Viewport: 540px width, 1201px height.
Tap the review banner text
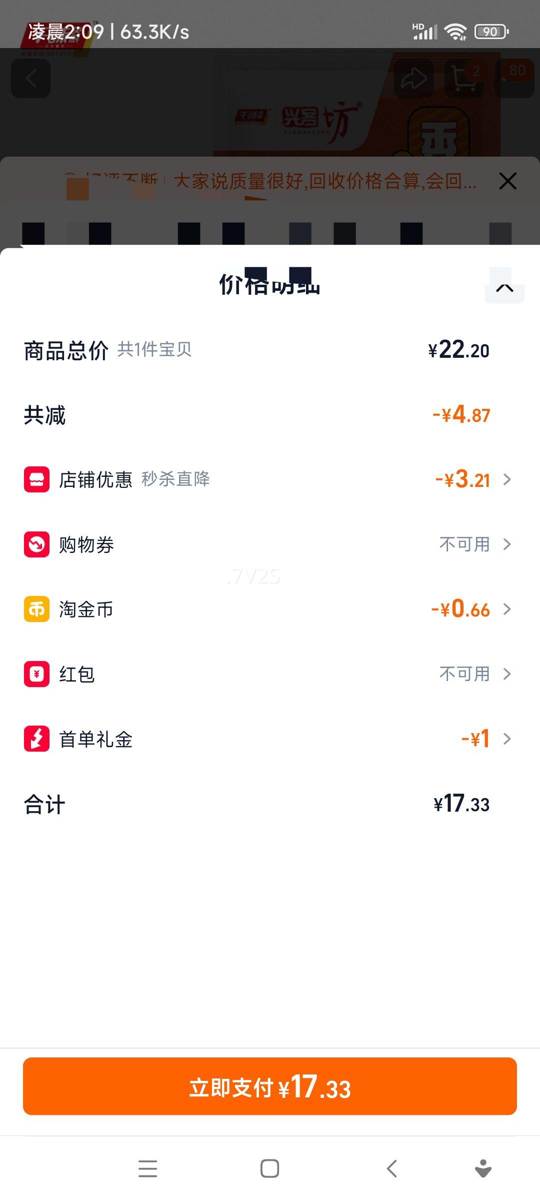pyautogui.click(x=324, y=181)
